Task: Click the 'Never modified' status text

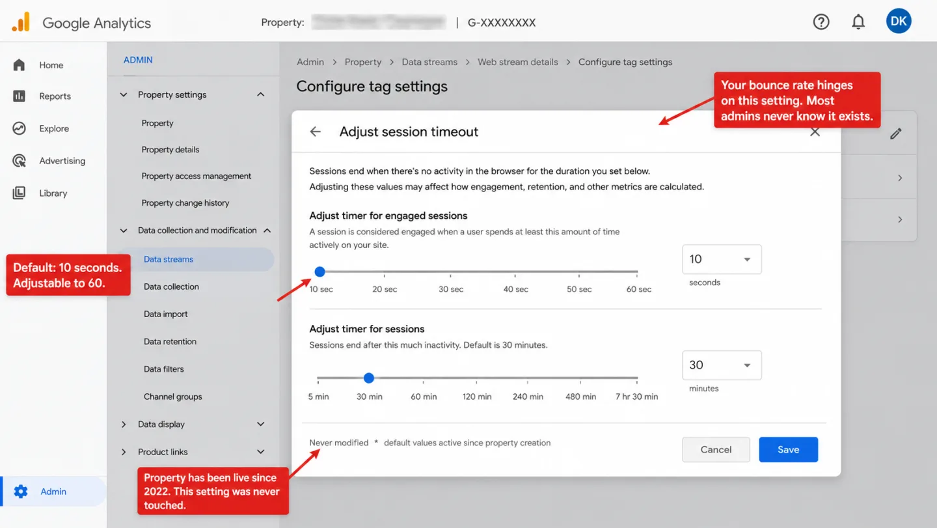Action: coord(339,443)
